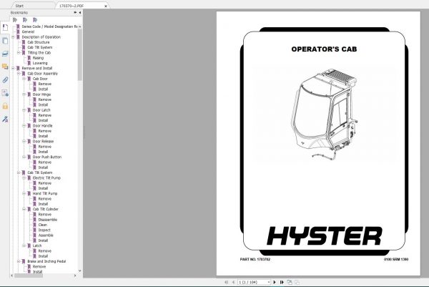Go to next page arrow
Image resolution: width=429 pixels, height=287 pixels.
tap(275, 282)
